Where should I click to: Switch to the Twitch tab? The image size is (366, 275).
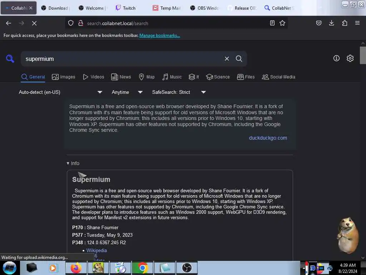pos(129,8)
